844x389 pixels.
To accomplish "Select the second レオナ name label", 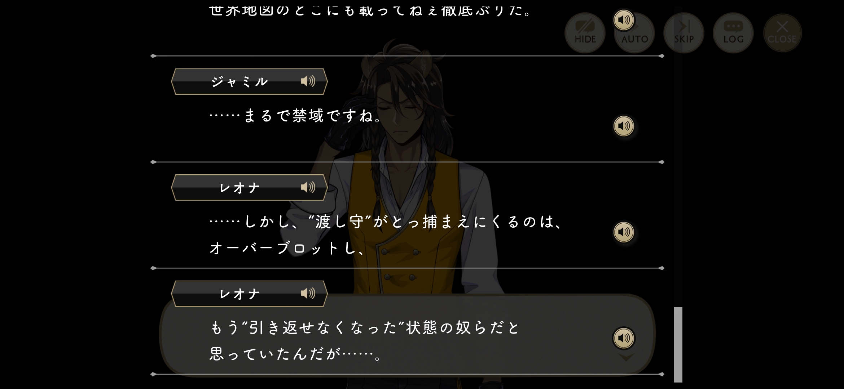I will click(x=239, y=294).
